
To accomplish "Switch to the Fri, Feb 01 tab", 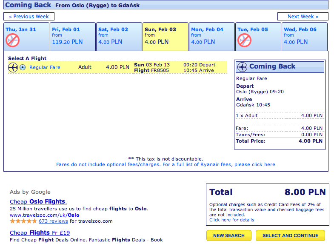I will click(73, 37).
